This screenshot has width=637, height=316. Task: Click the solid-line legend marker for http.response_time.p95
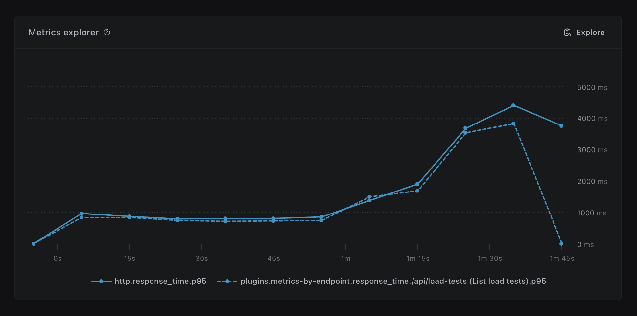(x=102, y=281)
